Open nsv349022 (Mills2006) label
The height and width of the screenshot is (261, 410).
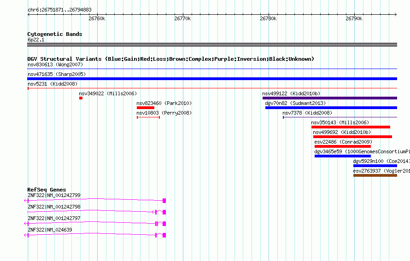pos(108,93)
